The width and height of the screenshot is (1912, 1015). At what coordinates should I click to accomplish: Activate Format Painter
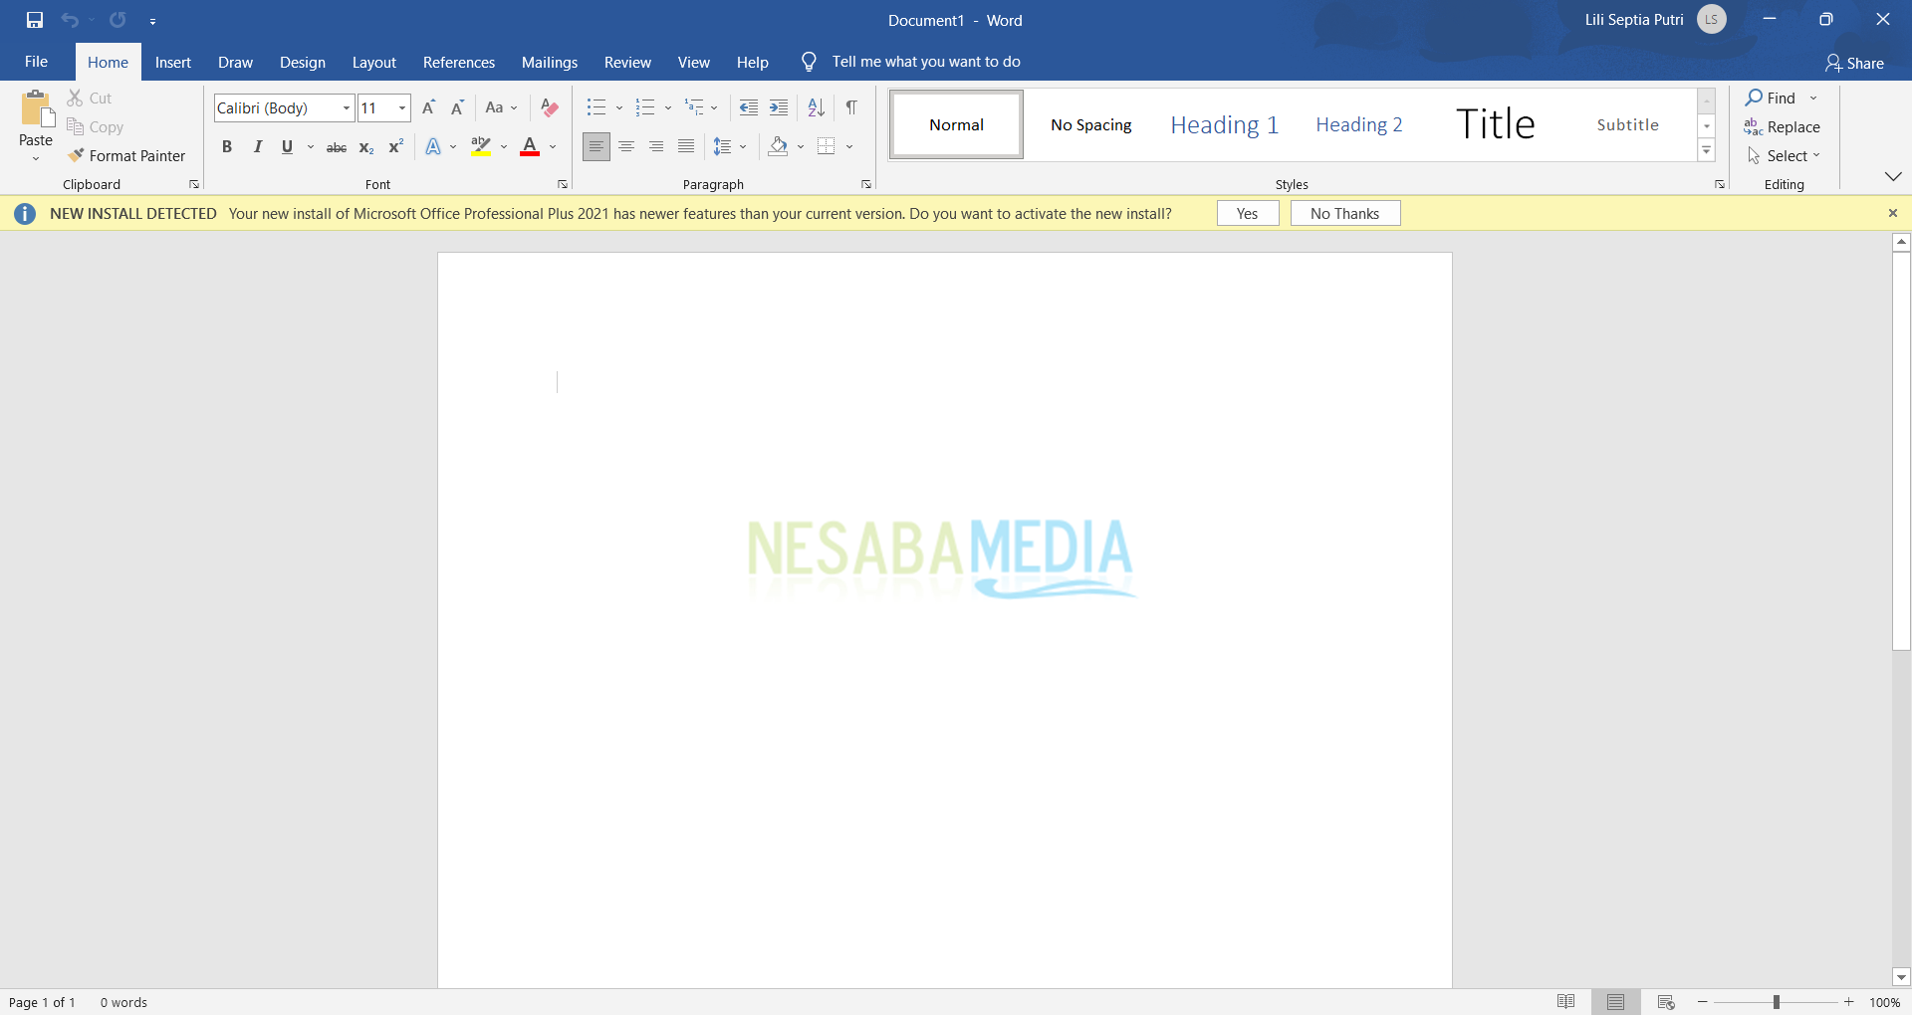point(126,155)
